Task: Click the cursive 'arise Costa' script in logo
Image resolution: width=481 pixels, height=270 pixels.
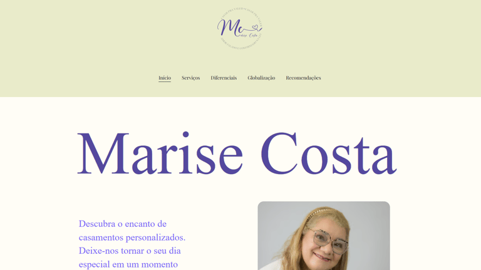Action: click(x=249, y=35)
